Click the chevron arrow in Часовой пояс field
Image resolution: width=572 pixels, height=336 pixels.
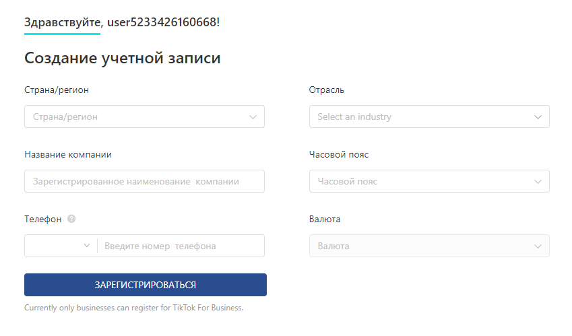tap(538, 181)
